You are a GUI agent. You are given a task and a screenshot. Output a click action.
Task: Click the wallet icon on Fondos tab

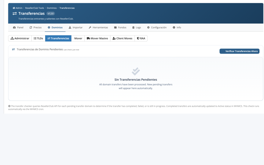[115, 27]
